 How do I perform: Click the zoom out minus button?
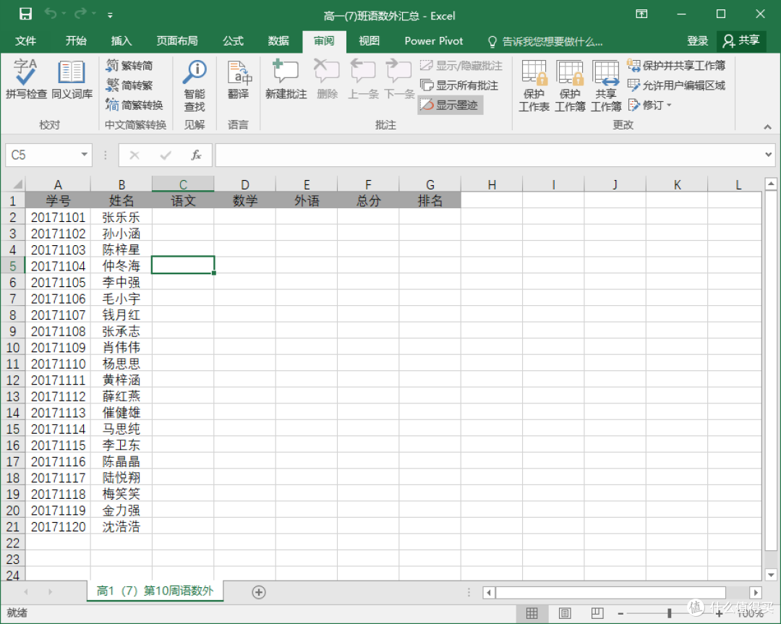(x=620, y=614)
